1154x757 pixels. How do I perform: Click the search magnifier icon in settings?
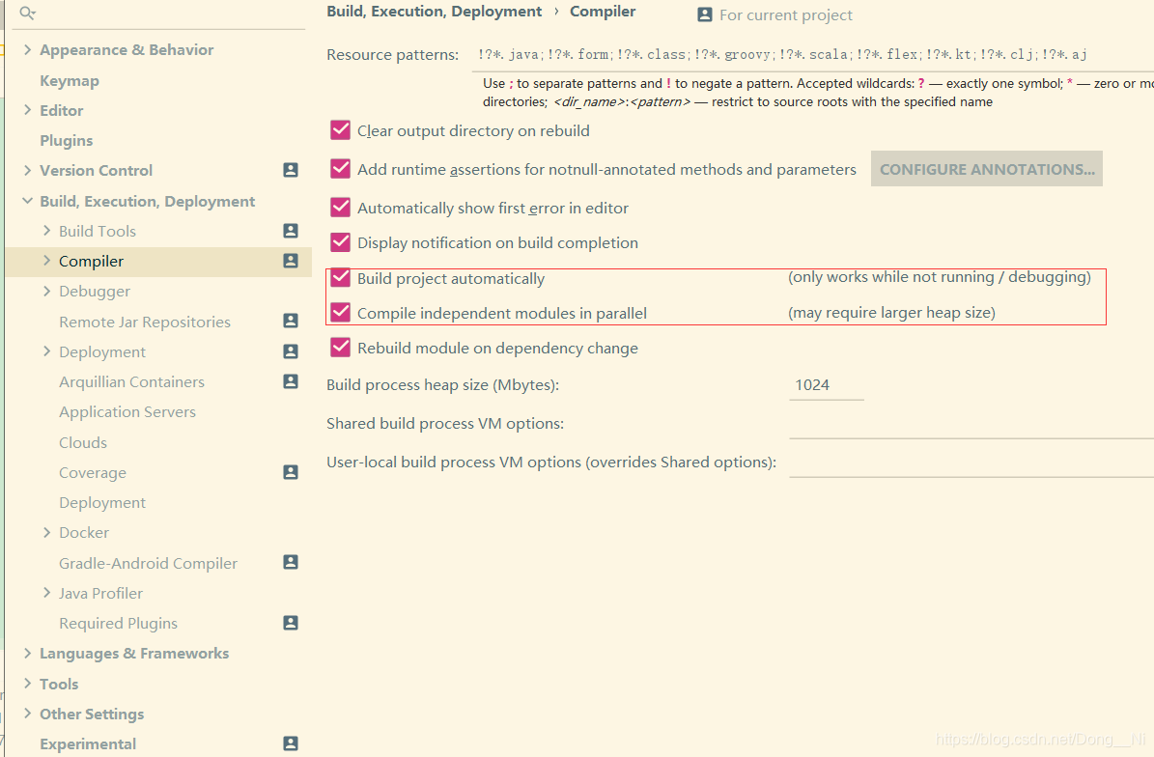coord(27,13)
